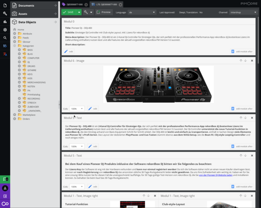This screenshot has width=261, height=208.
Task: Click the Preview button
Action: (x=104, y=12)
